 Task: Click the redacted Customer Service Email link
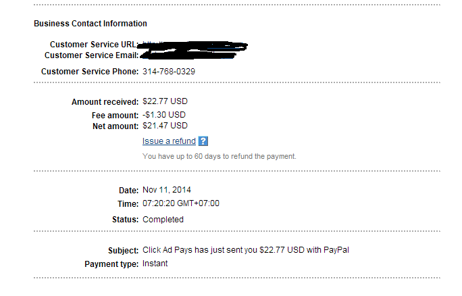click(188, 55)
